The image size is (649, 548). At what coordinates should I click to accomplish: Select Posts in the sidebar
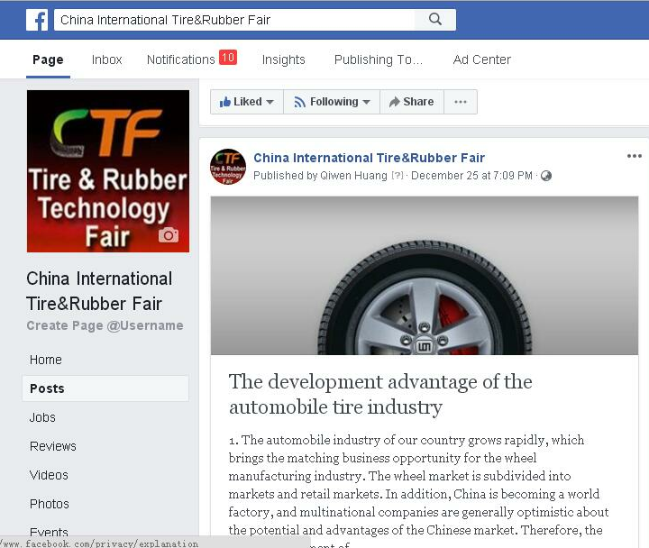coord(105,388)
